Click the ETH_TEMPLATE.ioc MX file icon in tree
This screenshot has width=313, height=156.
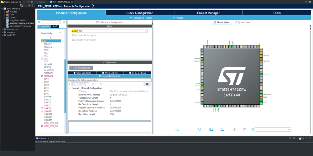coord(8,20)
